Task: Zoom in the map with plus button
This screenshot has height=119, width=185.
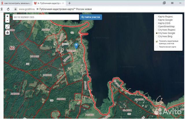Action: pyautogui.click(x=8, y=16)
